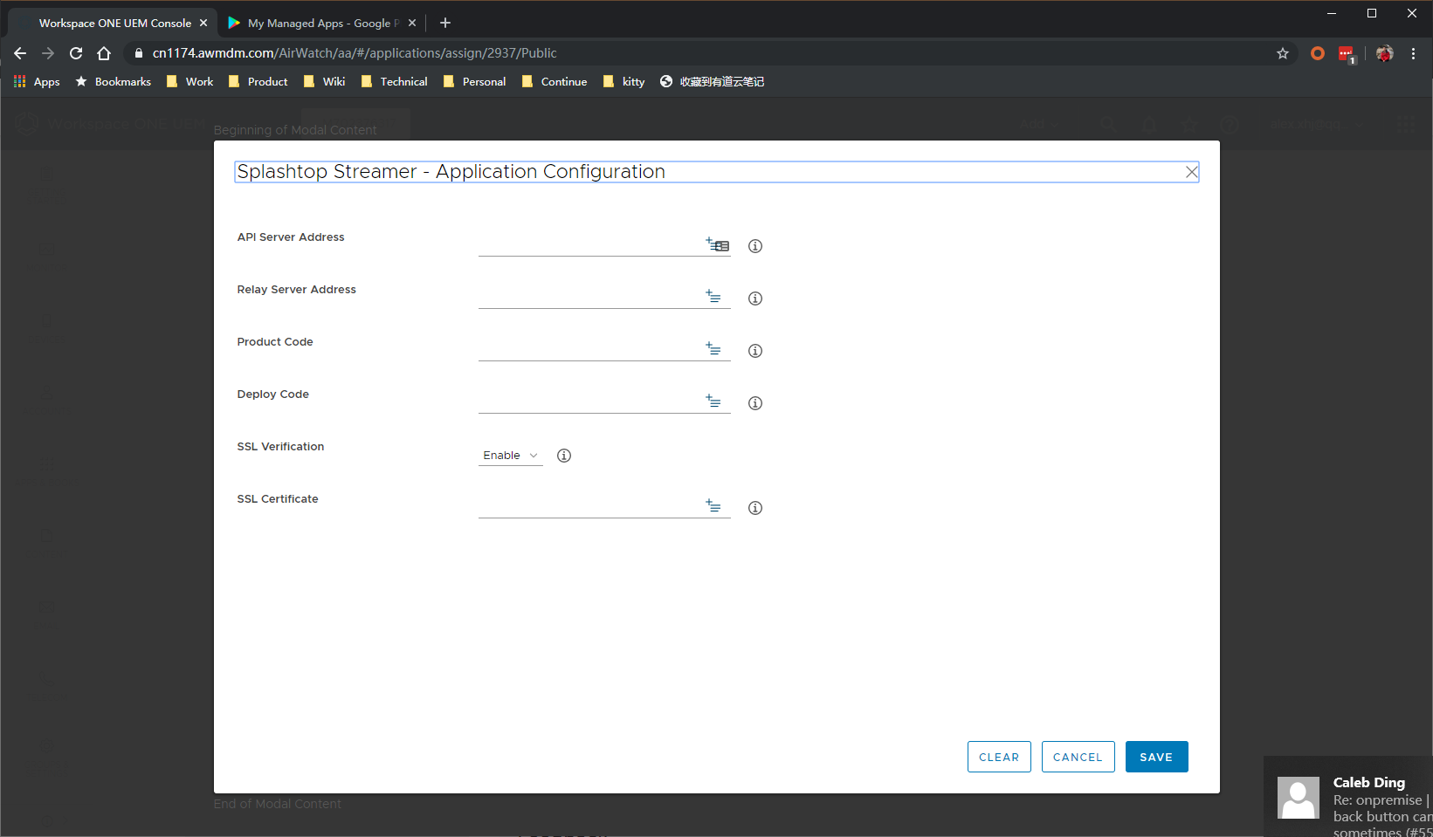This screenshot has width=1433, height=837.
Task: Bookmark this page with the star icon
Action: click(x=1283, y=53)
